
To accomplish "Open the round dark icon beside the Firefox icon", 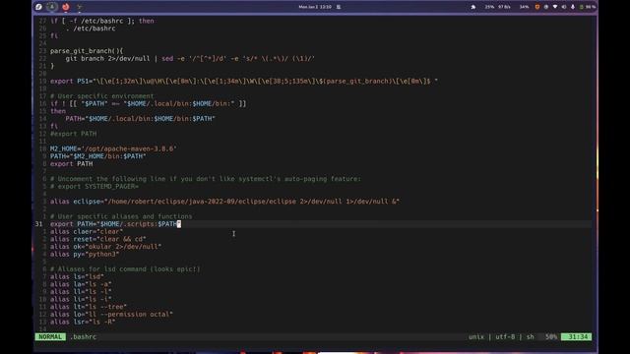I will (52, 7).
